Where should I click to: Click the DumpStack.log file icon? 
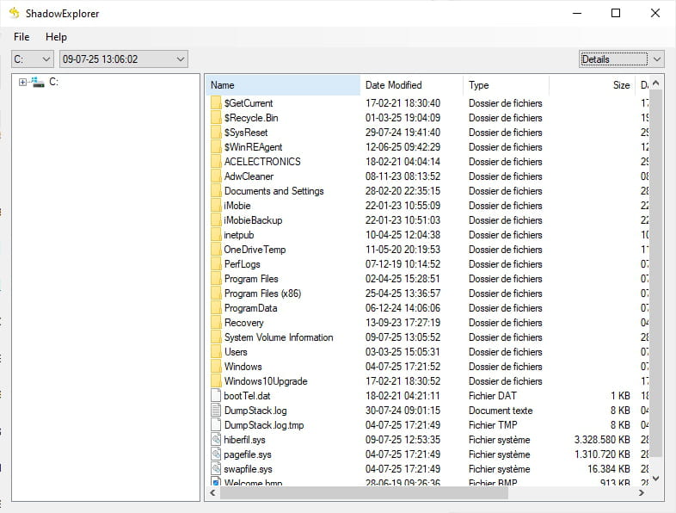pos(216,411)
